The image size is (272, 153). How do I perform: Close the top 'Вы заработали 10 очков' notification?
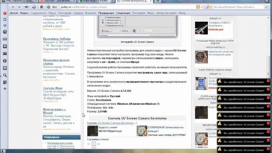[x=268, y=81]
